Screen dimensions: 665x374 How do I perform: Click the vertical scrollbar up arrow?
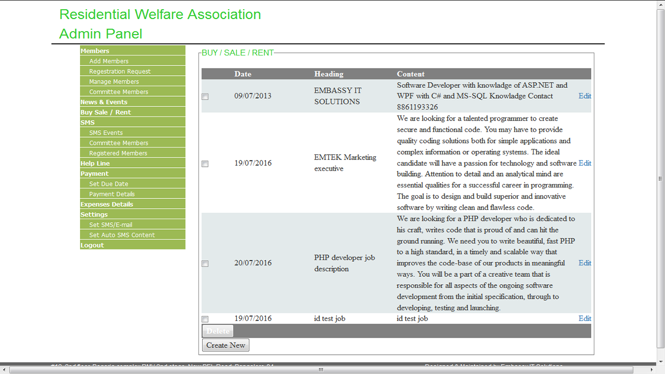(x=660, y=4)
